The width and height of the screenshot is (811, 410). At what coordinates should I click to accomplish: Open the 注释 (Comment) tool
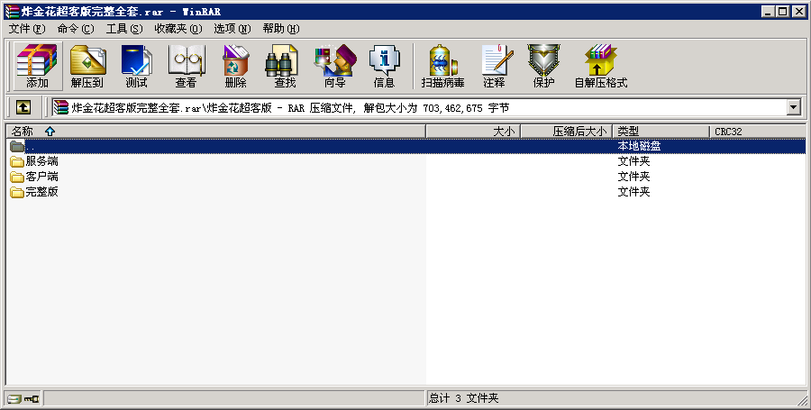(494, 66)
